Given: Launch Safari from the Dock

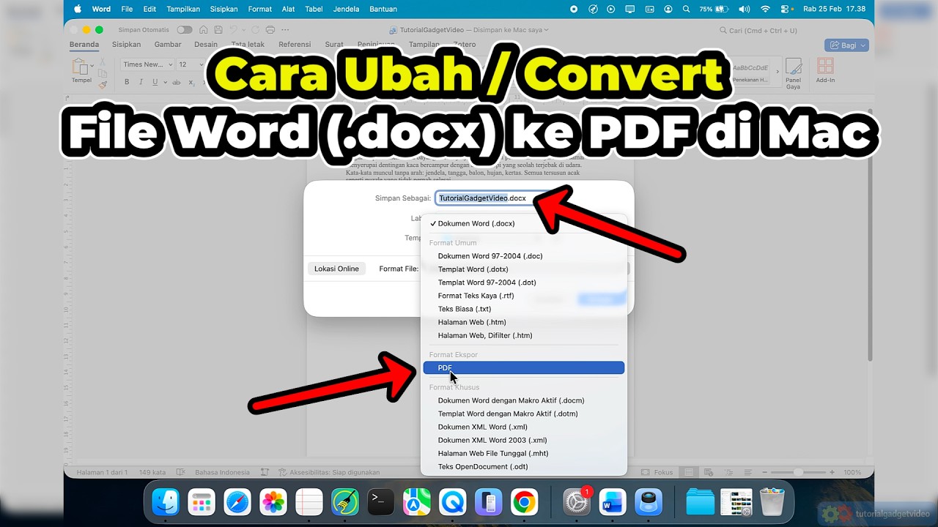Looking at the screenshot, I should click(x=237, y=502).
